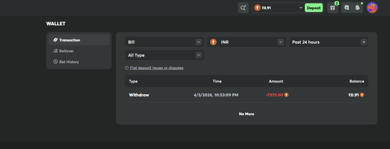Switch to the Rollover tab
Screen dimensions: 390x149
point(79,51)
